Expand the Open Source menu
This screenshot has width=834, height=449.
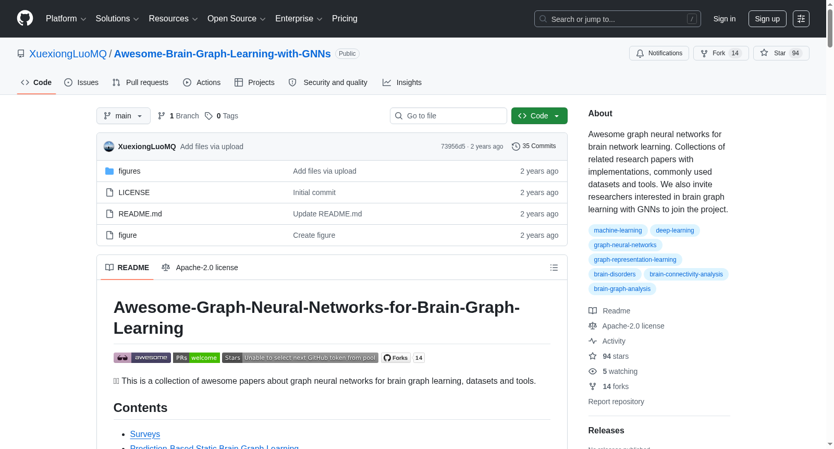pyautogui.click(x=237, y=19)
